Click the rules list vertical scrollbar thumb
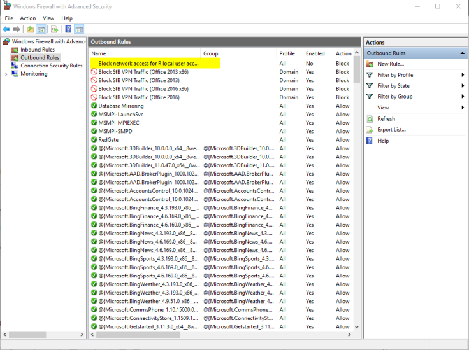The image size is (469, 350). click(x=357, y=69)
